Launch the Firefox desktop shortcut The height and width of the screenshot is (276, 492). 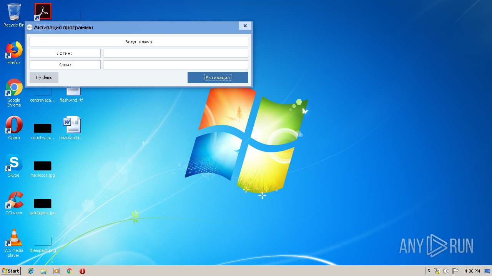point(14,53)
